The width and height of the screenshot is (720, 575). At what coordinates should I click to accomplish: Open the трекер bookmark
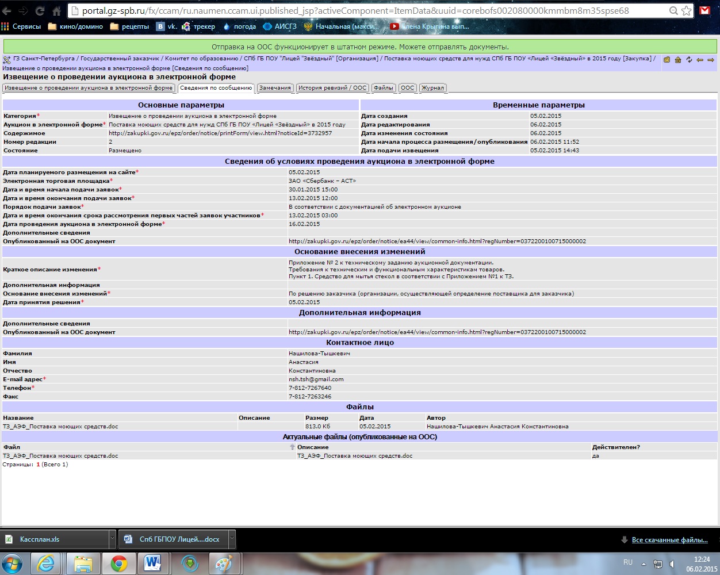point(198,26)
